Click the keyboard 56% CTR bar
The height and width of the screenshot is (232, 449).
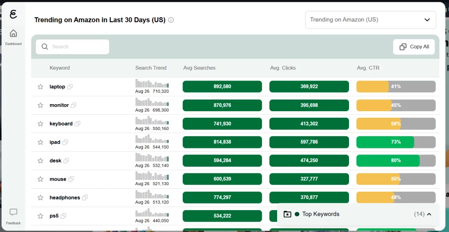(396, 124)
